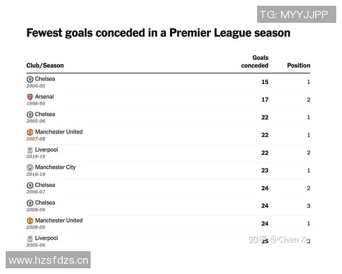Select the Arsenal club name text
The width and height of the screenshot is (342, 274).
tap(44, 97)
